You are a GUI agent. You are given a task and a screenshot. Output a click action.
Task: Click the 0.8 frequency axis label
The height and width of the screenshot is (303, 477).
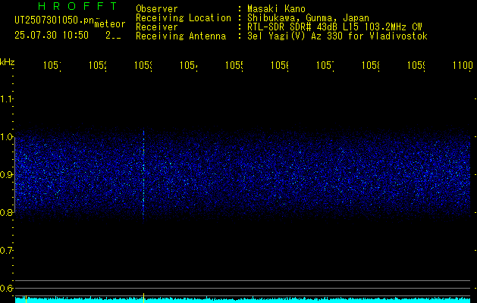click(6, 212)
